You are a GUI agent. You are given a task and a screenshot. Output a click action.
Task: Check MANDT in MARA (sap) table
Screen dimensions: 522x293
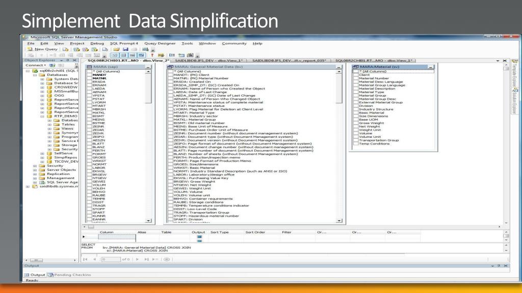point(89,75)
